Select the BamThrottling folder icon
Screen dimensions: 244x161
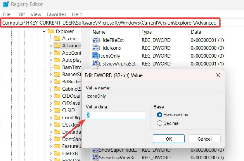click(x=57, y=67)
